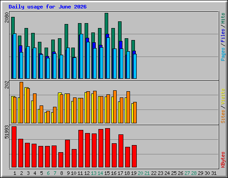
Task: Click the red KBytes bar for day 19
Action: click(x=134, y=156)
